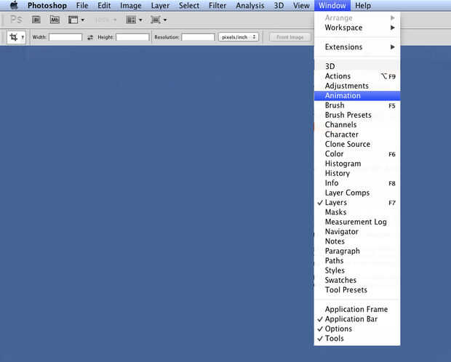Open the Help menu

[x=363, y=6]
